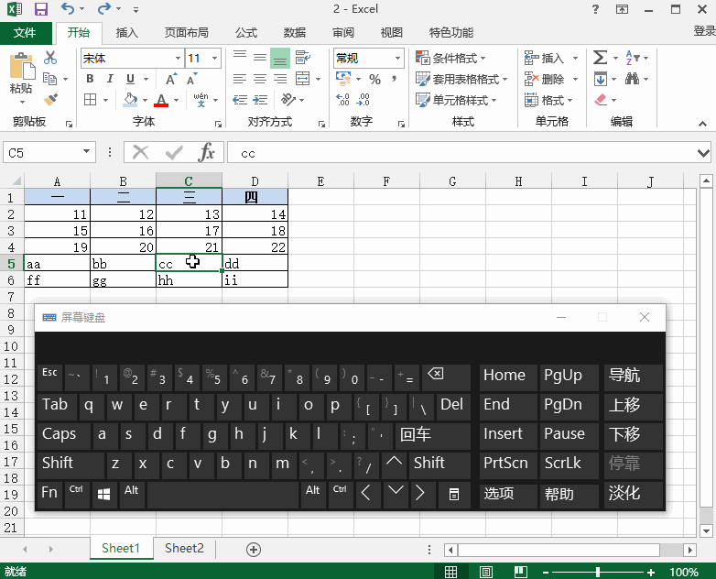
Task: Open the Name Box dropdown arrow
Action: [87, 153]
